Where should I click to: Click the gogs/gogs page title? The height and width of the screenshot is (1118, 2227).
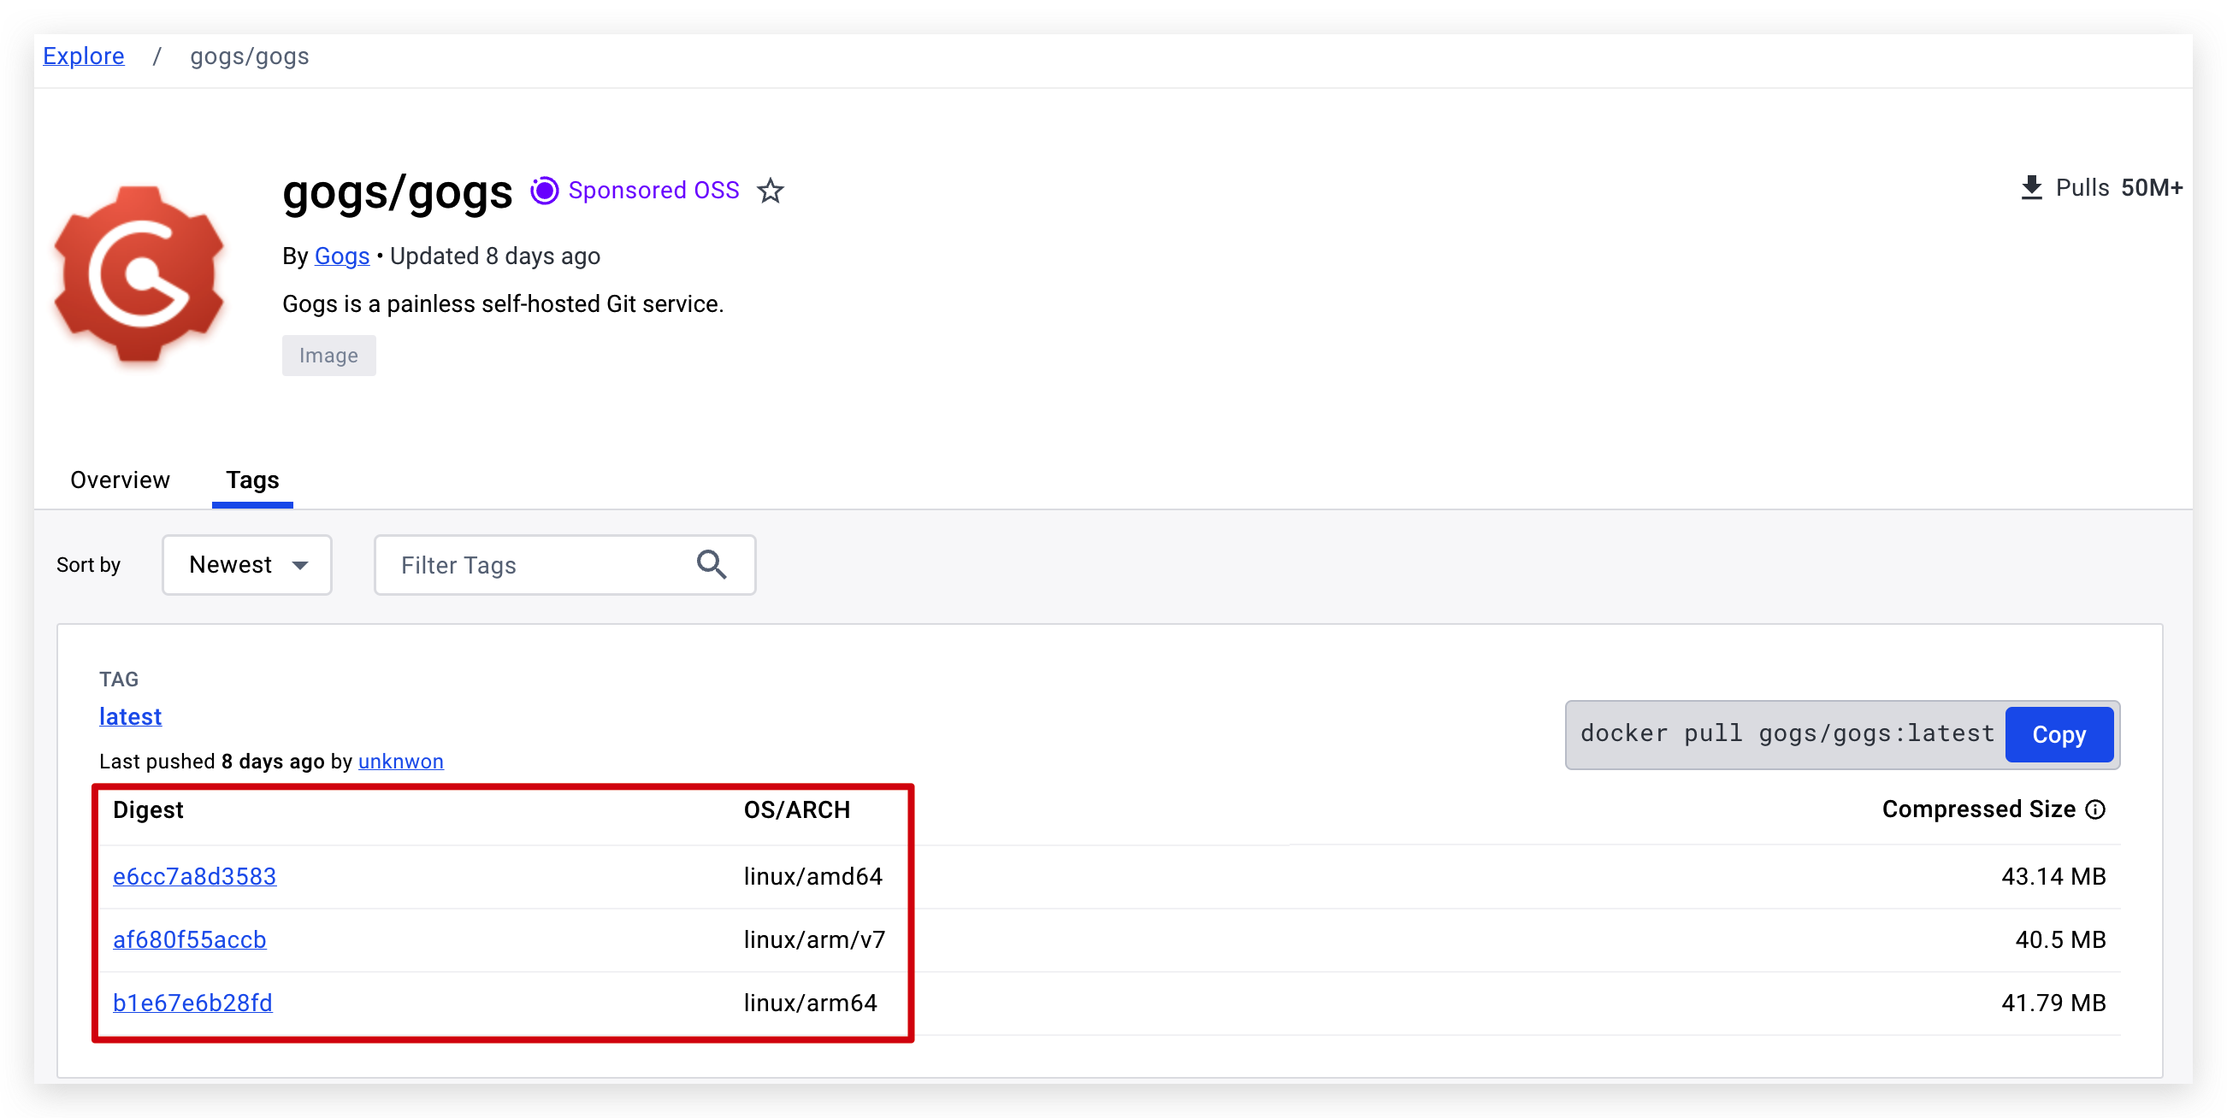click(398, 191)
